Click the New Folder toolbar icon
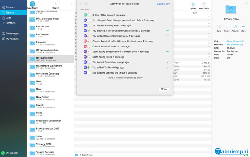This screenshot has height=157, width=250. 204,4
